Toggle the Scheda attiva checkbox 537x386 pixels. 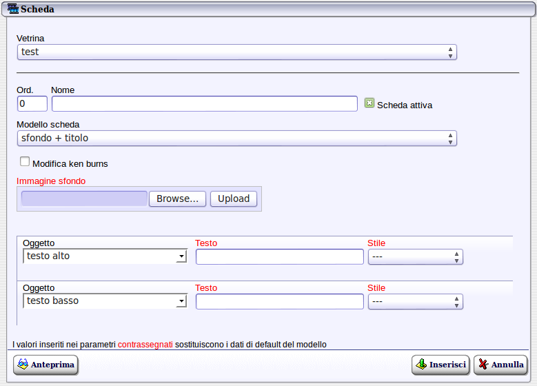(x=369, y=103)
